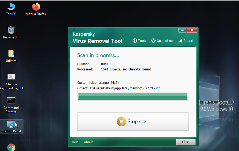
Task: Click the "no threats found" status text
Action: (137, 69)
